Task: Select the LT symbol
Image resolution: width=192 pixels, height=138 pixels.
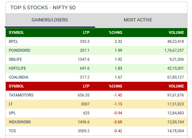Action: click(x=11, y=104)
